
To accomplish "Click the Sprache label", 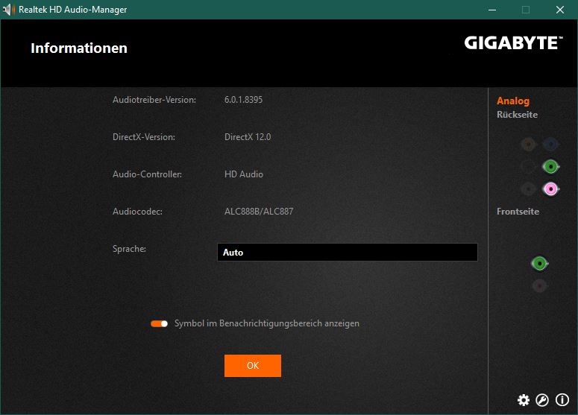I will pos(129,249).
